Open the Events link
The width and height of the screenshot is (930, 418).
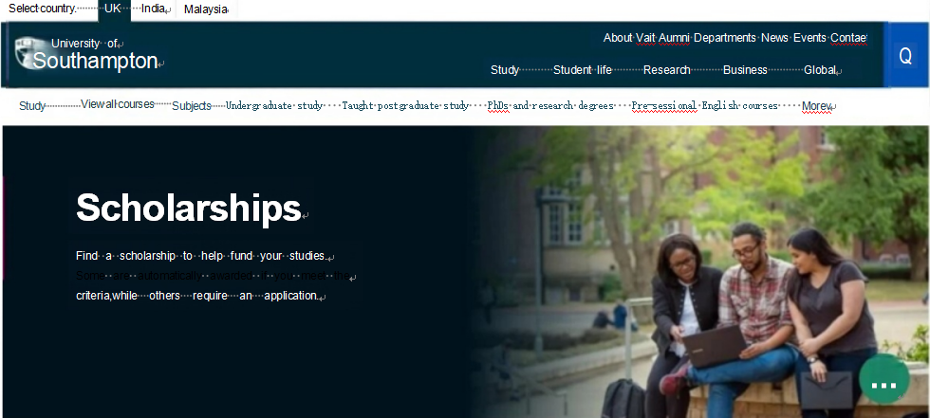[x=809, y=38]
